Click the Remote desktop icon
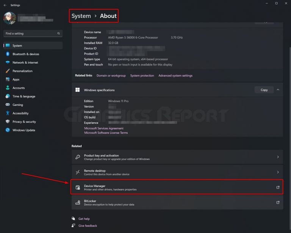Viewport: 291px width, 233px height. [78, 172]
